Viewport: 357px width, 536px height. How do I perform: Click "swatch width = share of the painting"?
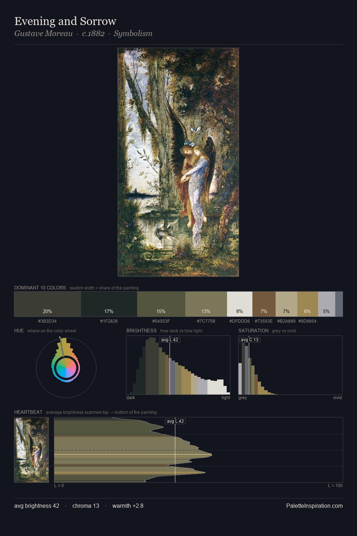click(x=104, y=288)
